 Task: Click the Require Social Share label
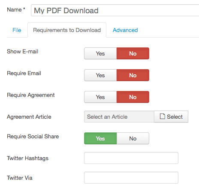pos(33,136)
